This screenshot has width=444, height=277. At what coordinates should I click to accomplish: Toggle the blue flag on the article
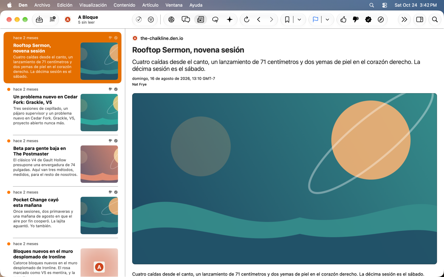pos(315,20)
